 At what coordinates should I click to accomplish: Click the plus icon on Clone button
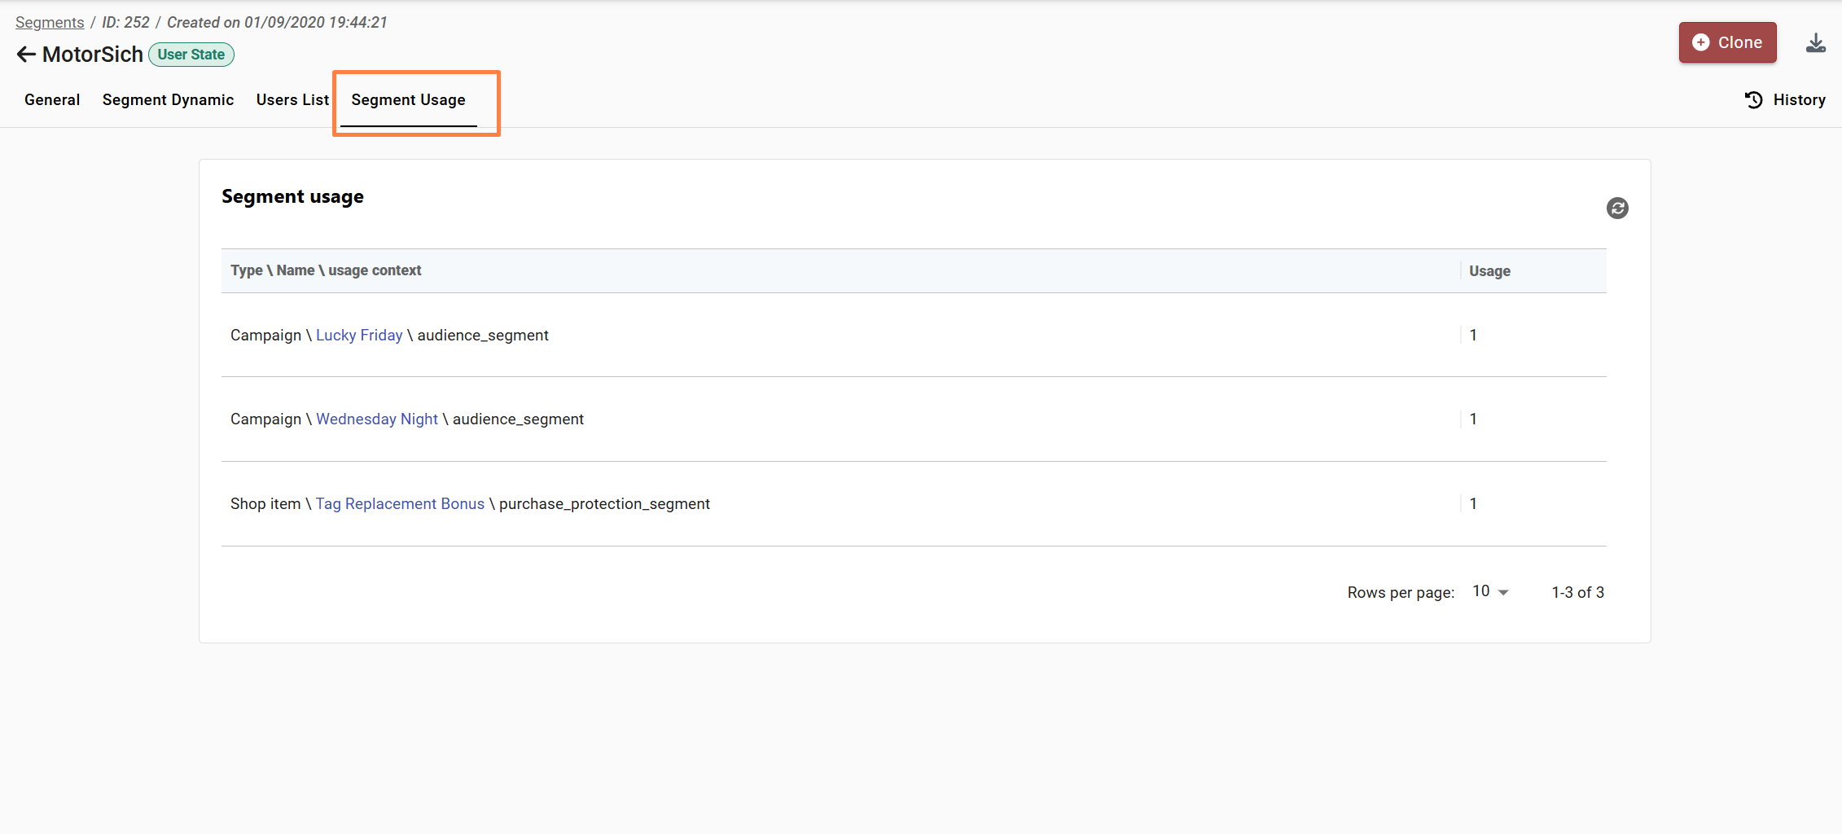pos(1701,42)
